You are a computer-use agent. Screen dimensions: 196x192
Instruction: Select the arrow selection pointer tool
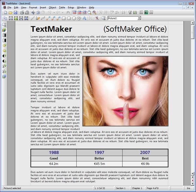pos(5,18)
